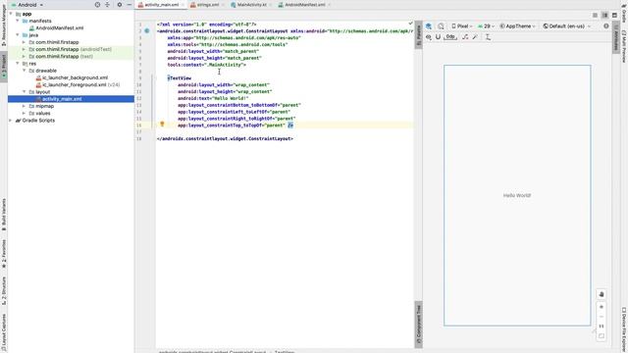Collapse the manifests folder
Screen dimensions: 628x353
18,21
